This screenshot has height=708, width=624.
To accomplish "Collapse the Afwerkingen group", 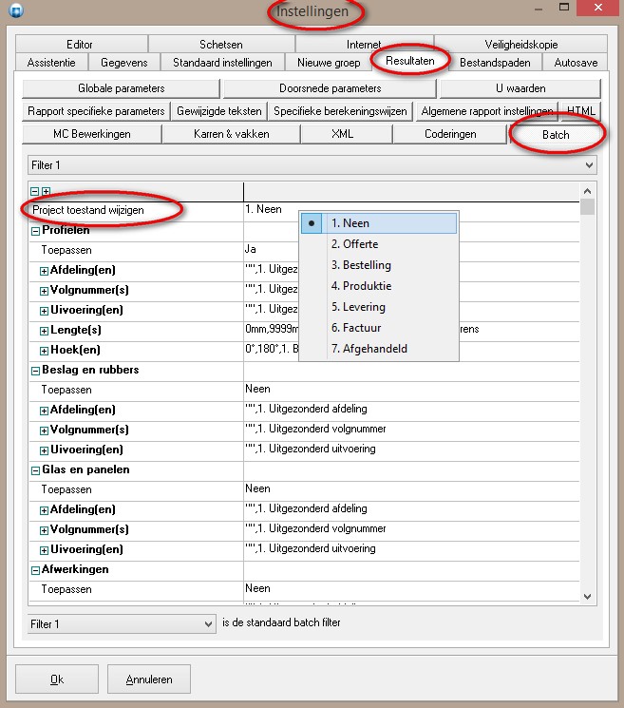I will (x=35, y=570).
